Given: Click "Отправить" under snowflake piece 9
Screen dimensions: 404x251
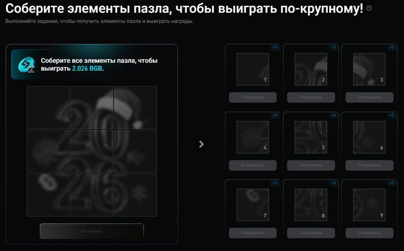Looking at the screenshot, I should [369, 233].
